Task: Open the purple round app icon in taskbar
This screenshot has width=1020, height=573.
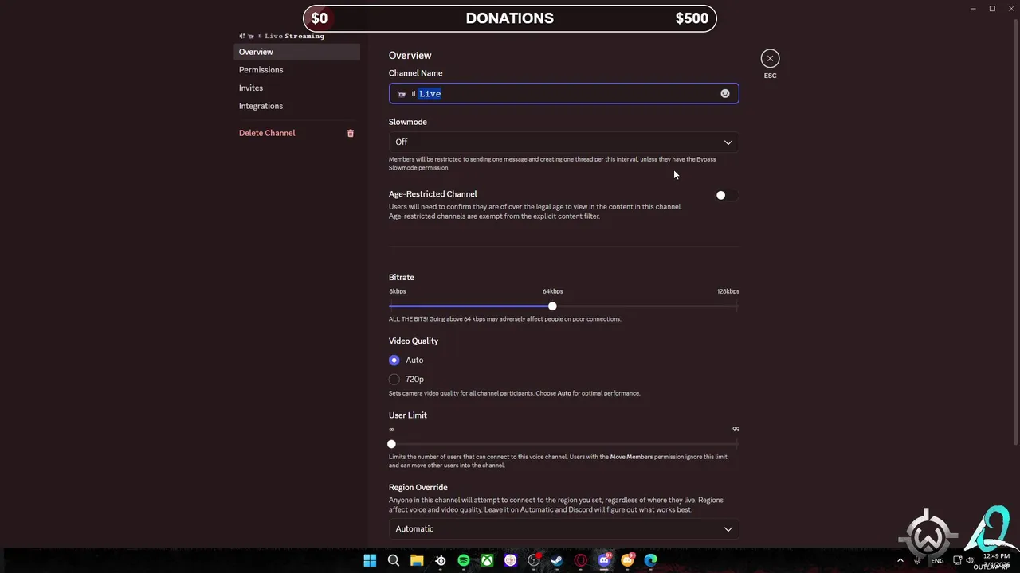Action: [x=511, y=560]
